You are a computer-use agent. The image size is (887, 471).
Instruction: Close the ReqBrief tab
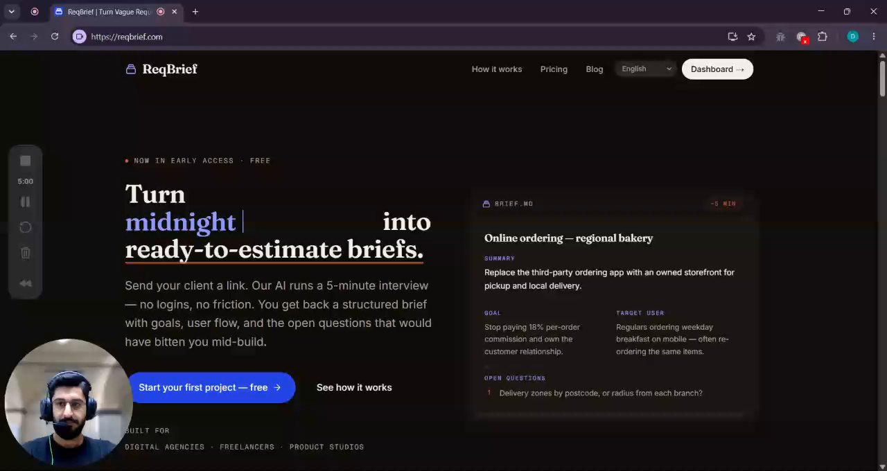coord(175,12)
